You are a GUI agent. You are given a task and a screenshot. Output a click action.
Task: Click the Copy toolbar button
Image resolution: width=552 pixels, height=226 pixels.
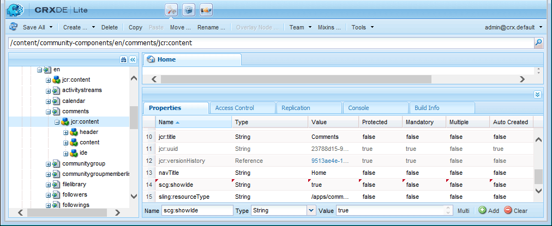tap(135, 27)
